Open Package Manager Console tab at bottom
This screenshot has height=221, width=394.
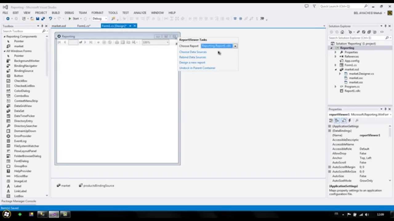pyautogui.click(x=19, y=201)
